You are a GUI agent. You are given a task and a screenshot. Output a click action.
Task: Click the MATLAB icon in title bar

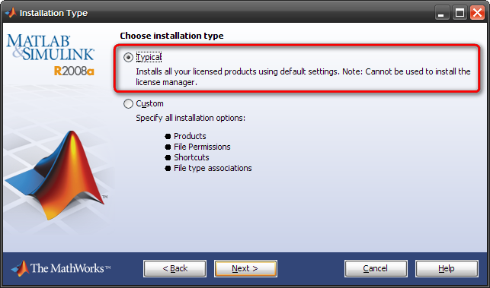(x=11, y=13)
